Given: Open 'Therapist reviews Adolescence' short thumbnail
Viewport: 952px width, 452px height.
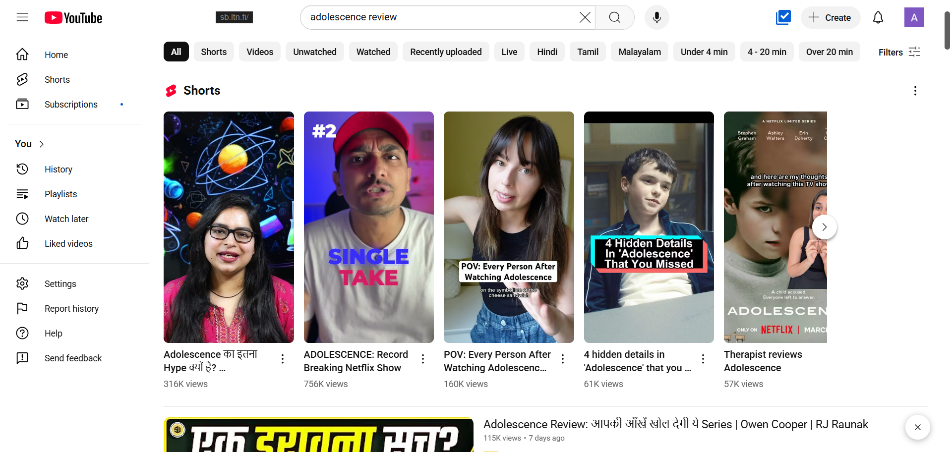Looking at the screenshot, I should point(775,227).
